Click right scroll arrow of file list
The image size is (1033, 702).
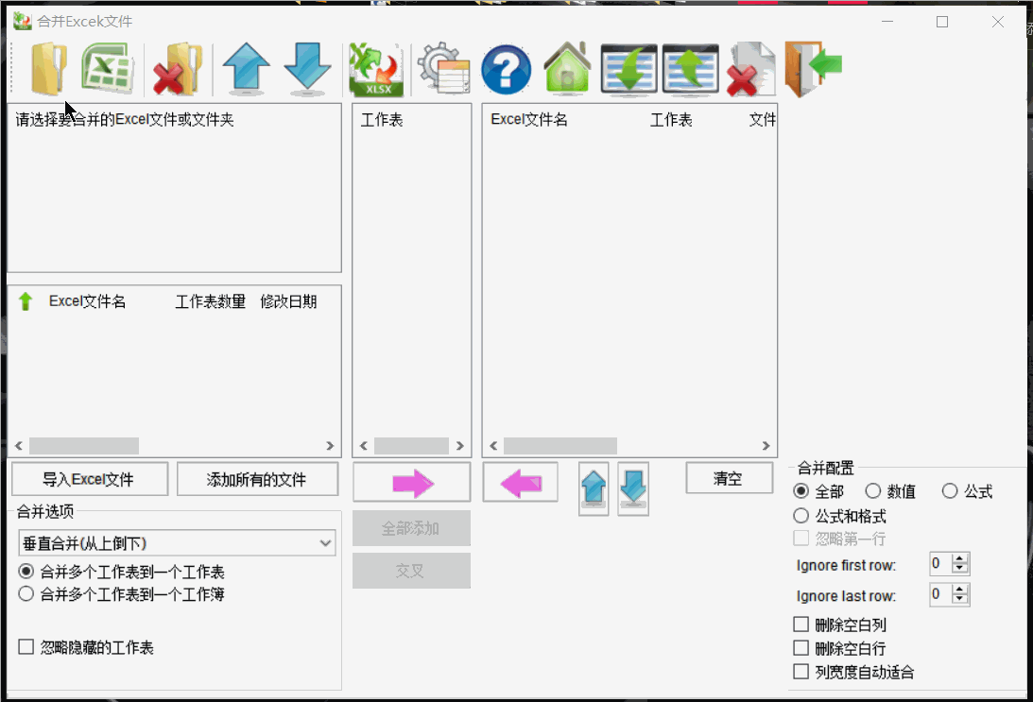[x=330, y=446]
